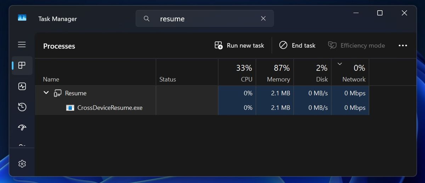Screen dimensions: 425x183
Task: Click into the search field containing resume
Action: tap(205, 18)
